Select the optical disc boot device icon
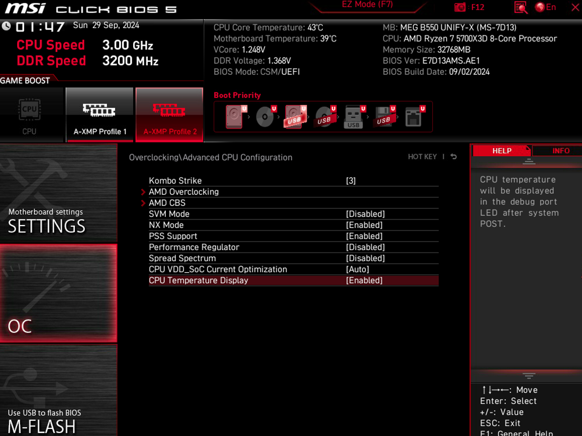Viewport: 582px width, 436px height. tap(265, 117)
